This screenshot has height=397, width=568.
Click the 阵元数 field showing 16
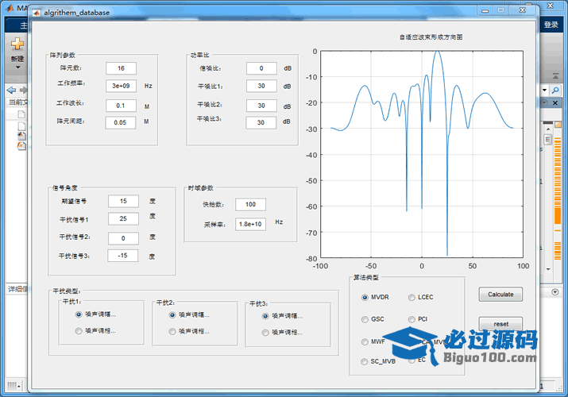tap(121, 68)
